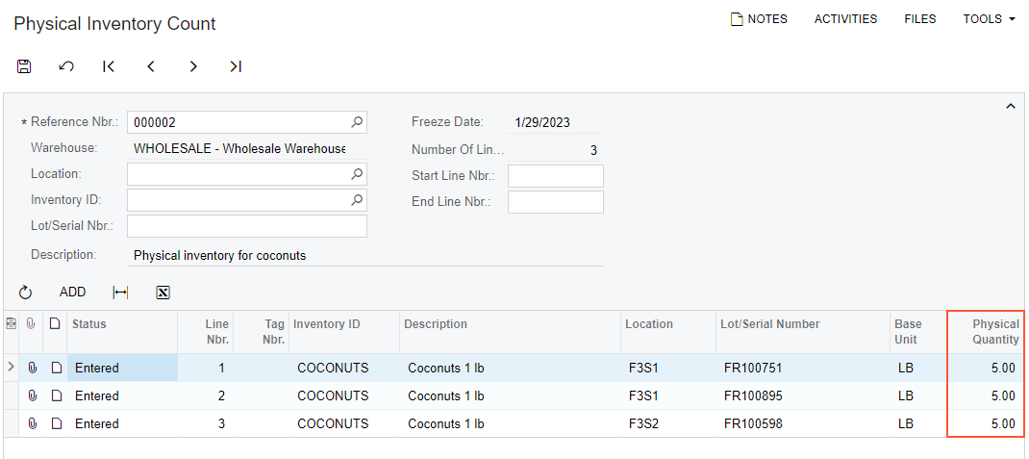This screenshot has width=1029, height=459.
Task: Click the Save disk icon
Action: click(25, 66)
